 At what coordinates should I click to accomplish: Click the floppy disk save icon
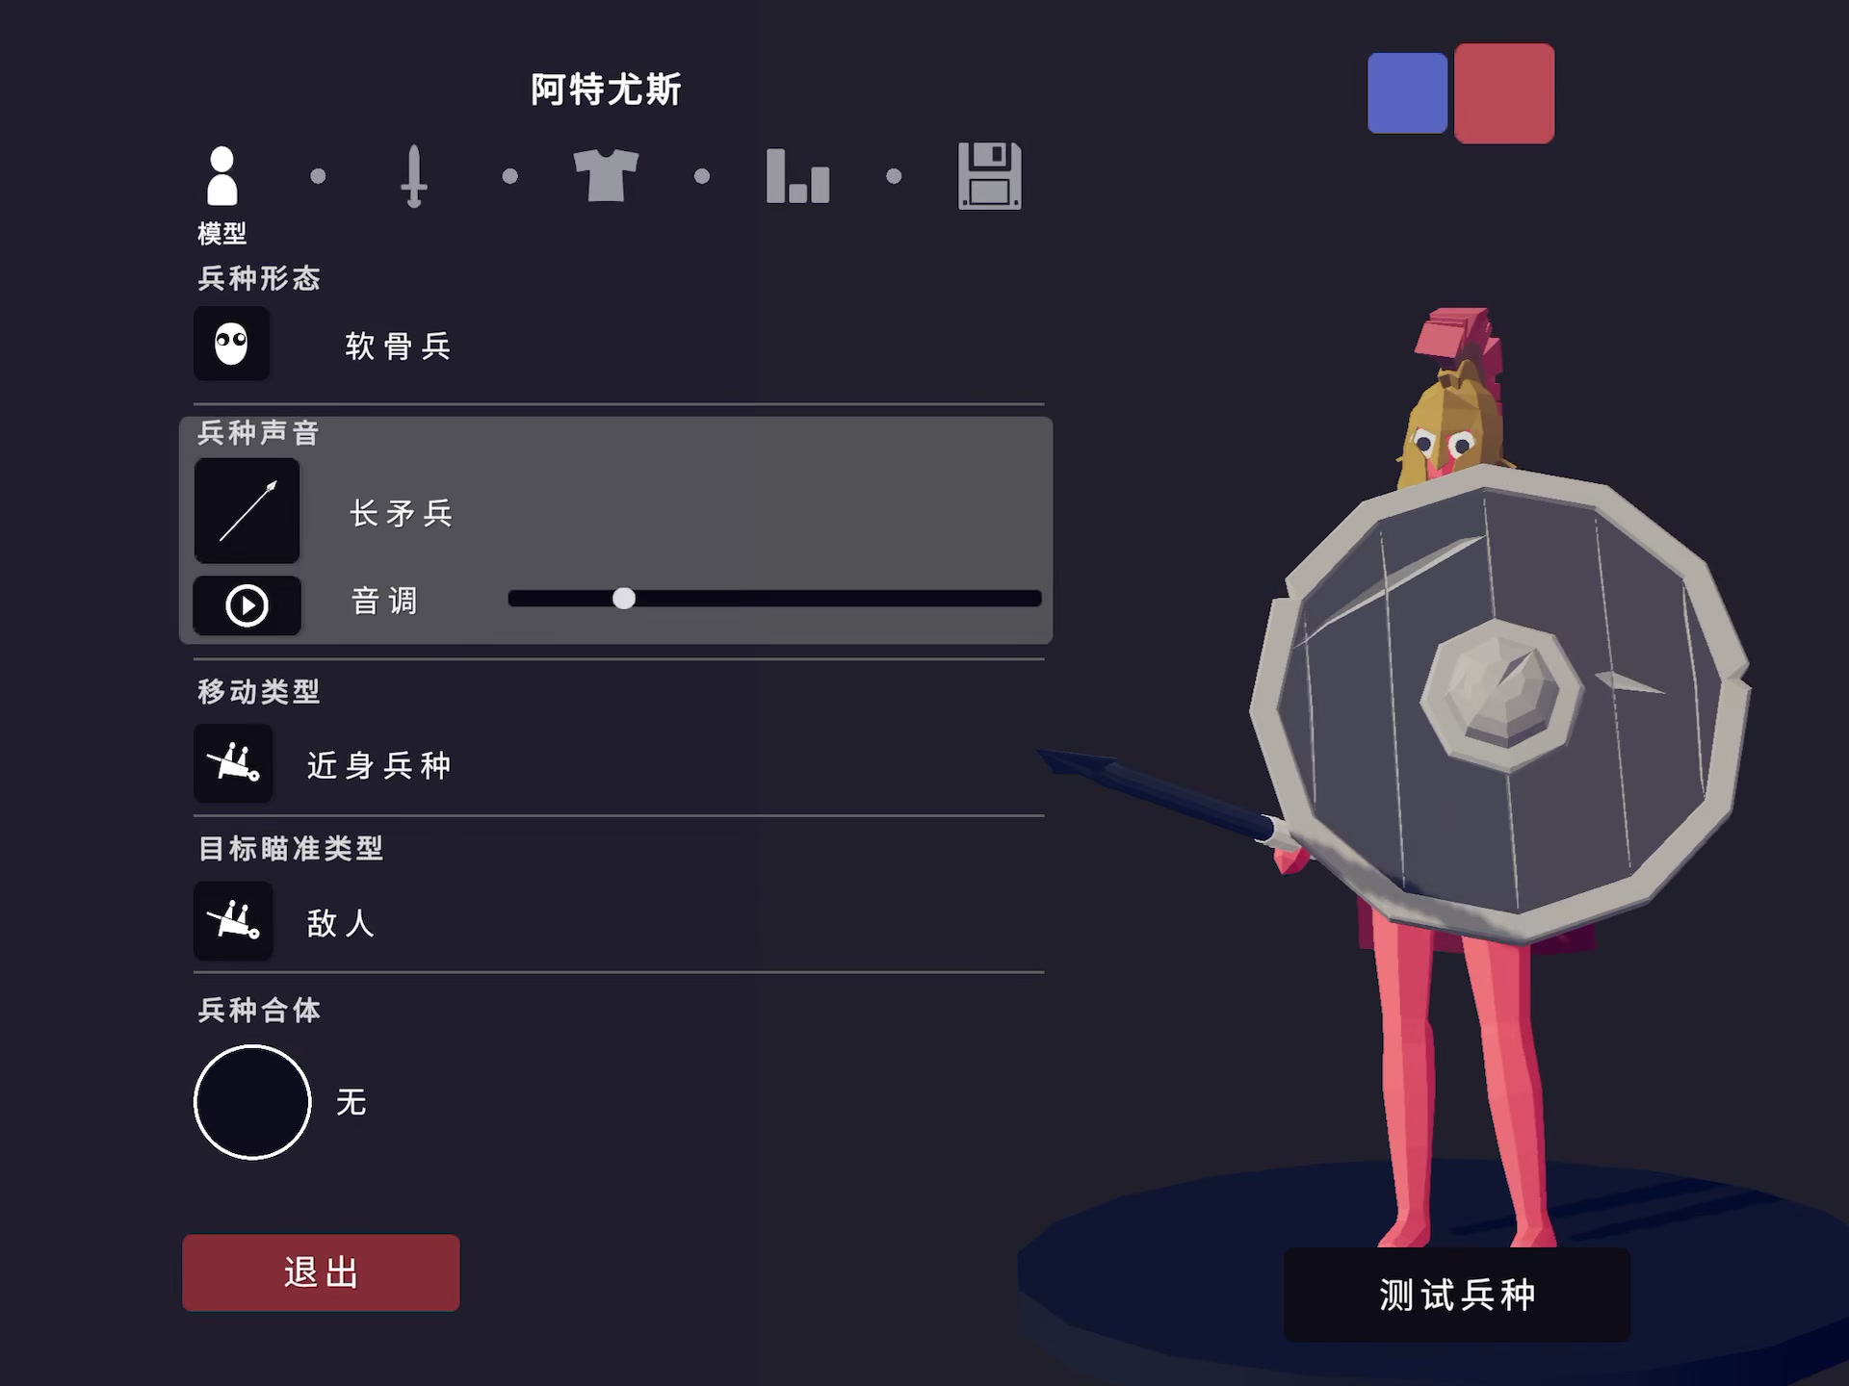pyautogui.click(x=990, y=176)
